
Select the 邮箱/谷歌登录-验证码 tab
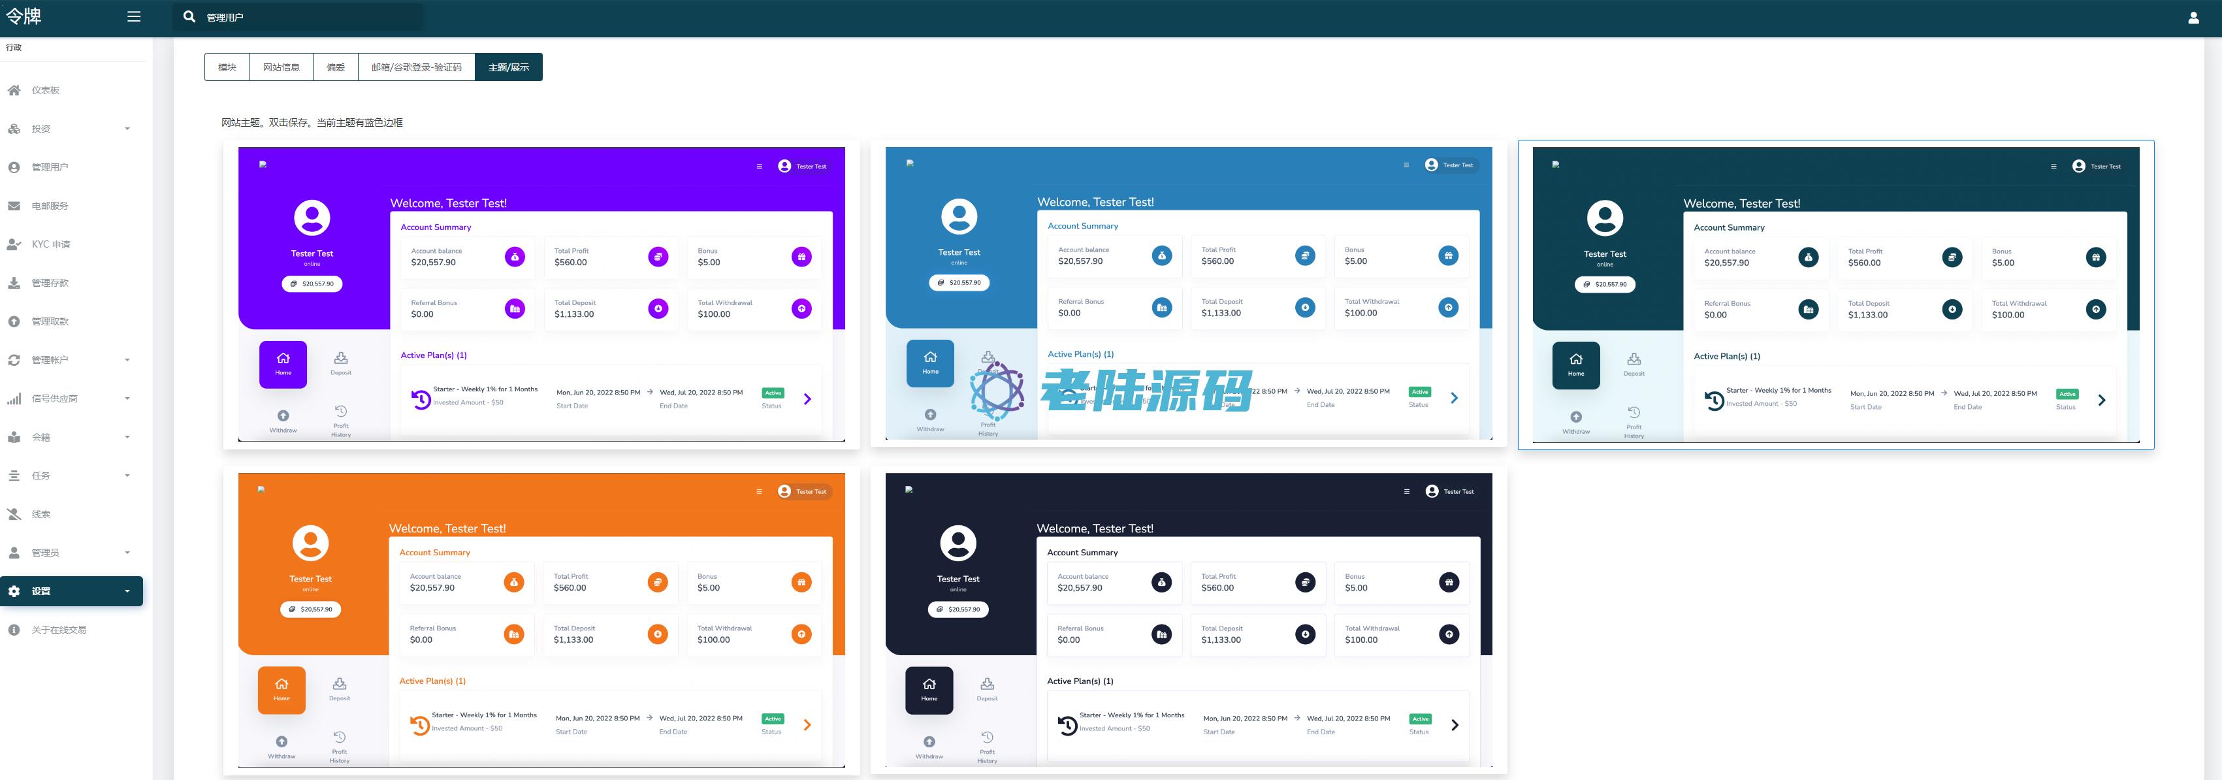coord(416,67)
